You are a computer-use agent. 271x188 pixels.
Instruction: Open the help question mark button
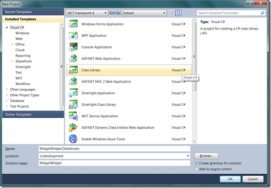coord(250,3)
